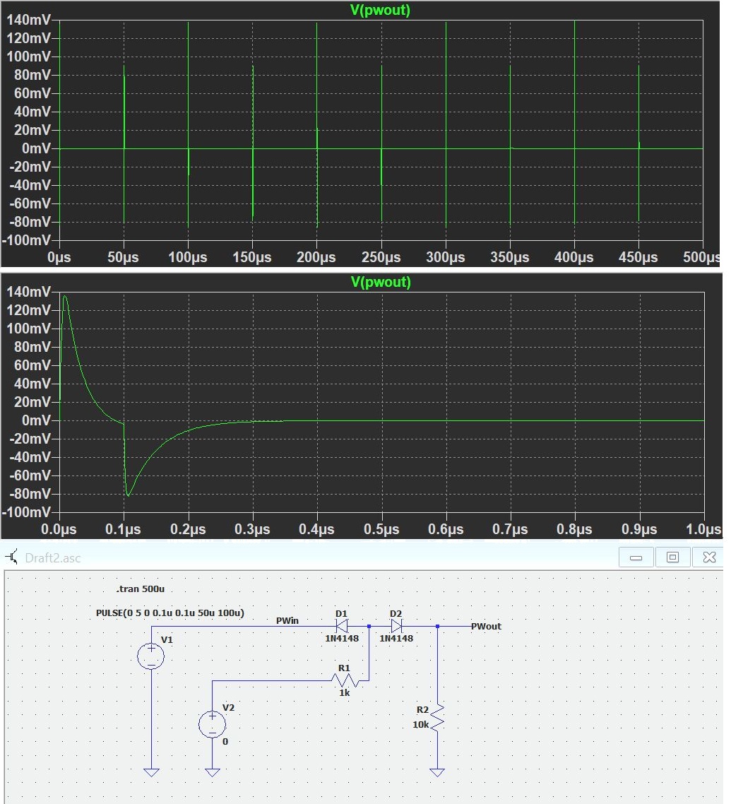Click the 1N4148 label under D2
This screenshot has width=731, height=804.
pyautogui.click(x=396, y=639)
